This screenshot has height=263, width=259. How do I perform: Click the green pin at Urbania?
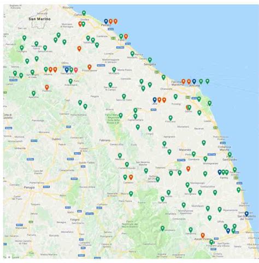point(46,70)
